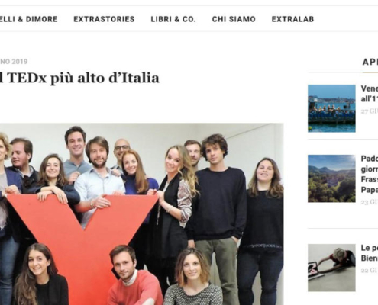Viewport: 378px width, 305px height.
Task: Open the sidebar article starting with Vene
Action: pyautogui.click(x=370, y=94)
